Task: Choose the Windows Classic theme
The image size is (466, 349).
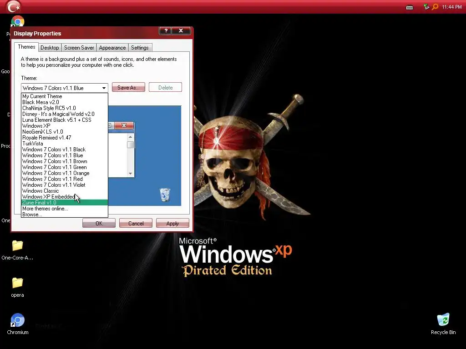Action: pyautogui.click(x=65, y=191)
